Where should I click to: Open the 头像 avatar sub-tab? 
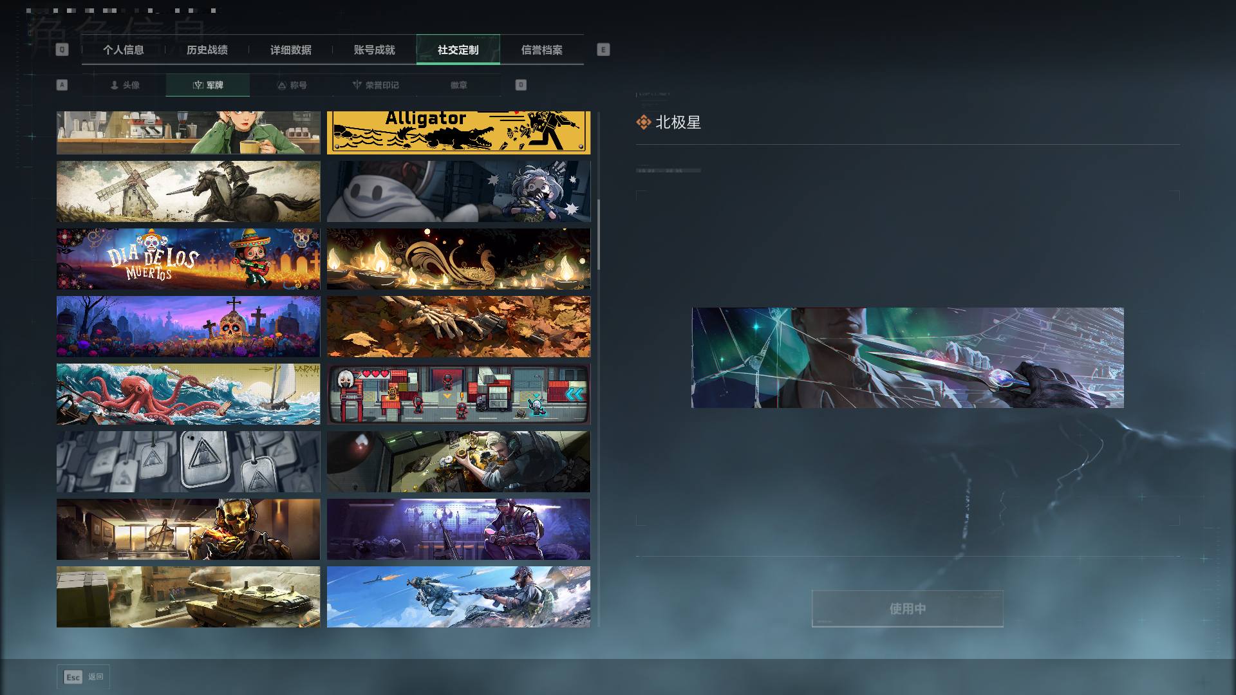124,85
